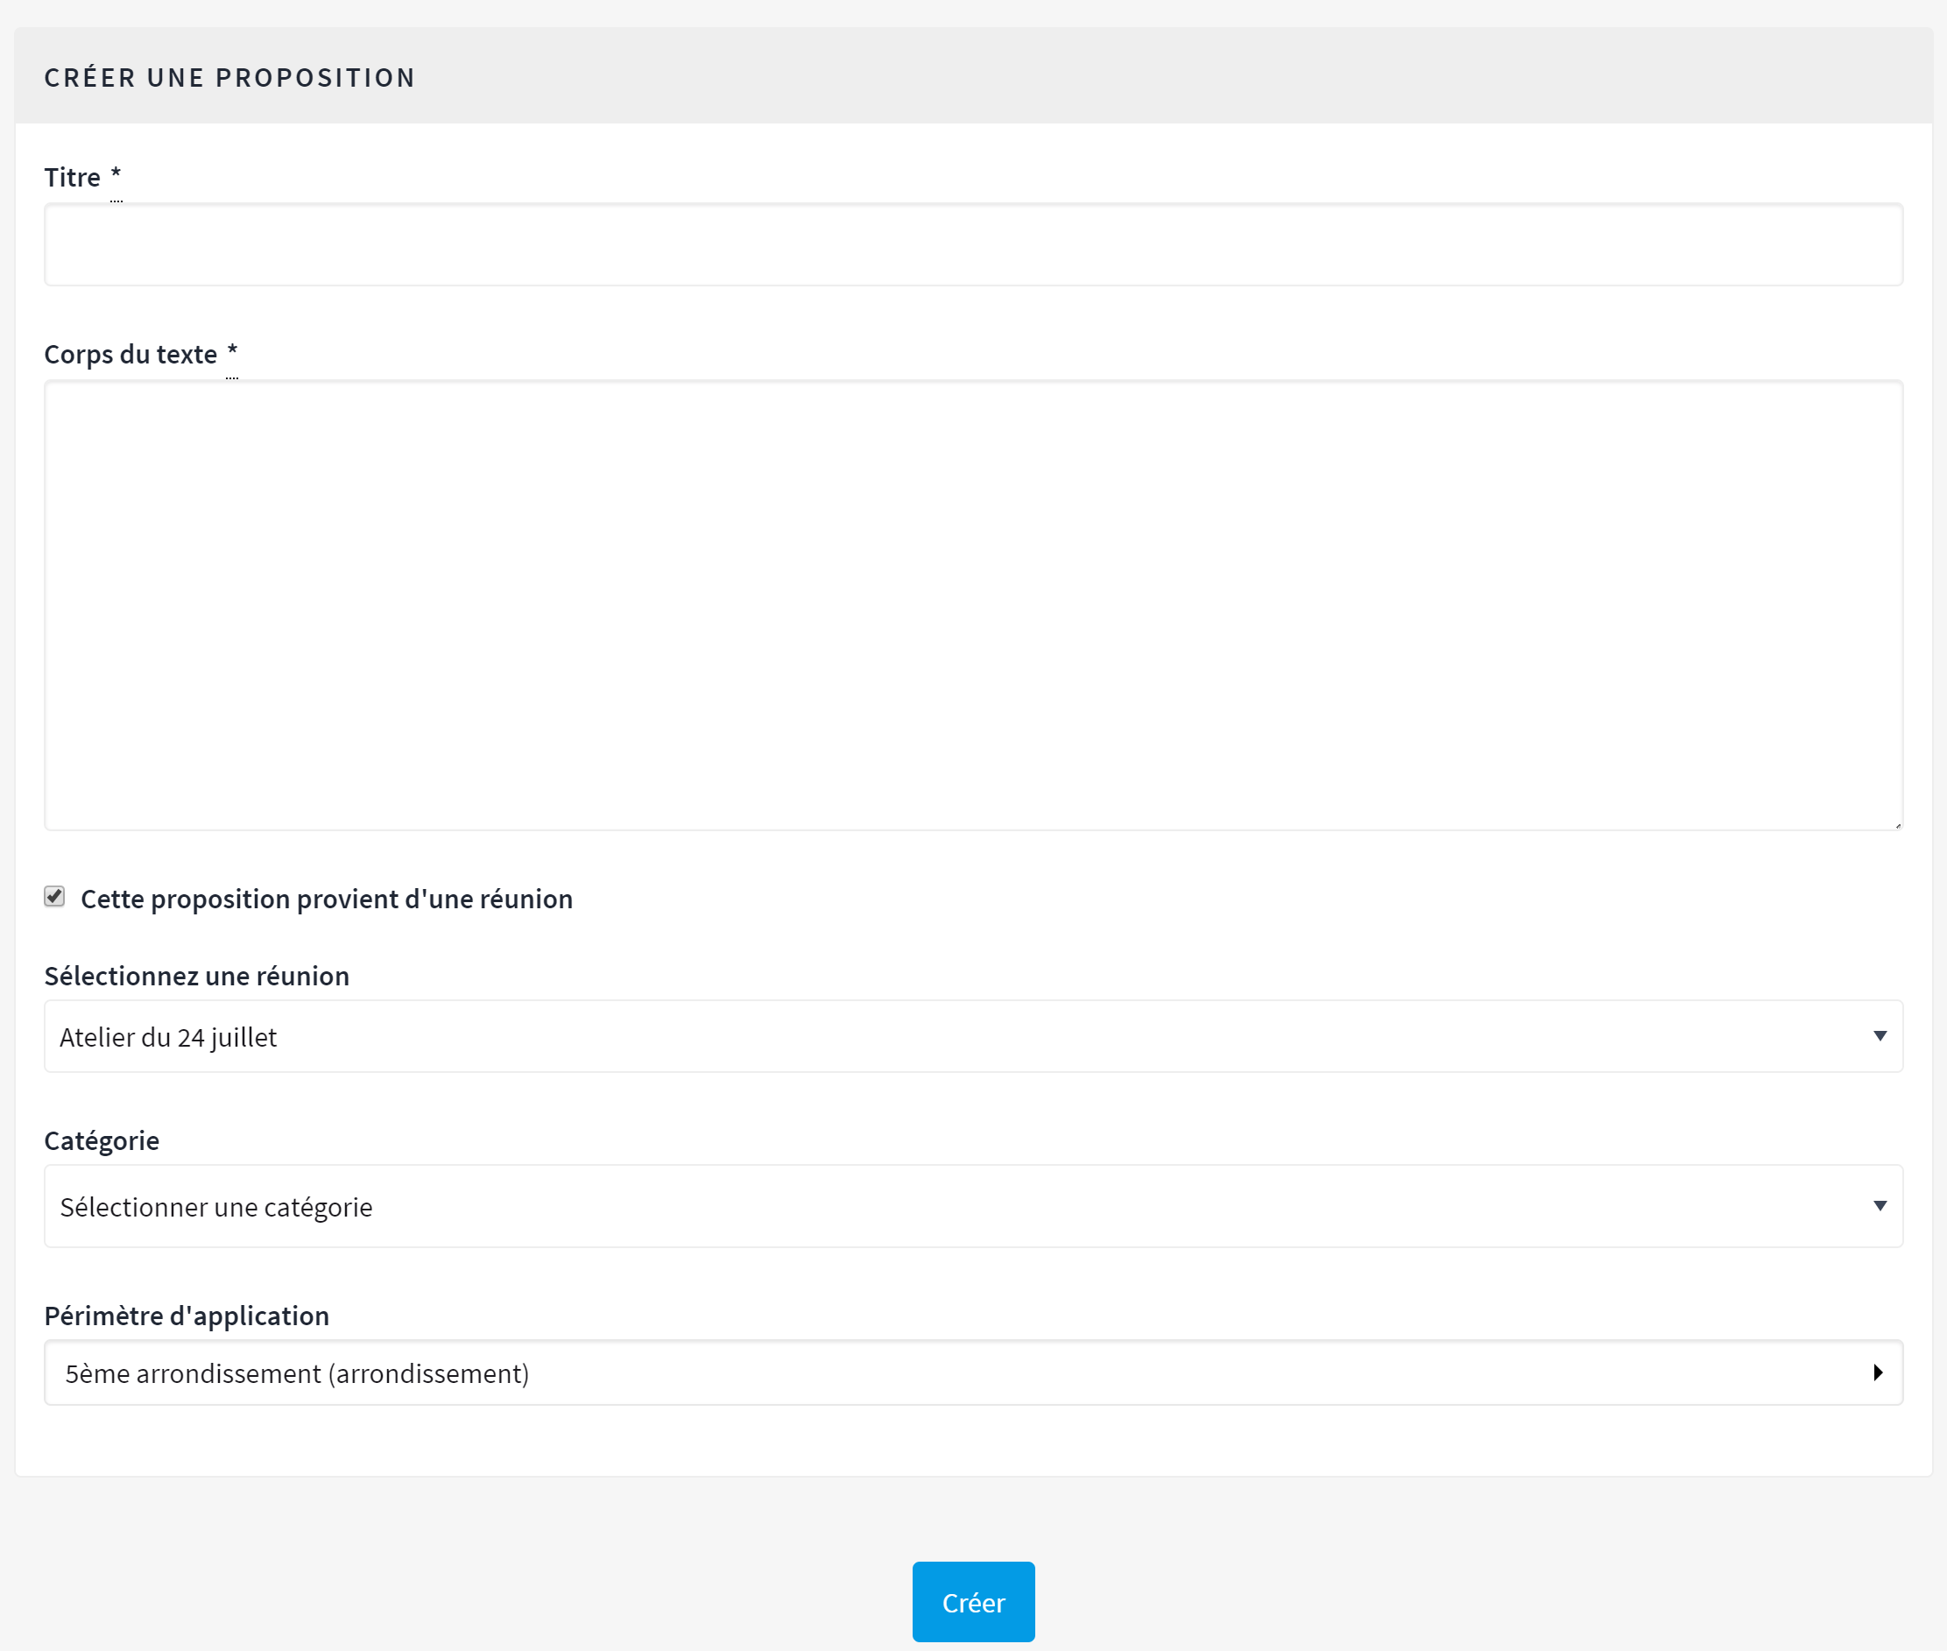Viewport: 1947px width, 1651px height.
Task: Open the Sélectionner une catégorie dropdown
Action: pyautogui.click(x=936, y=1206)
